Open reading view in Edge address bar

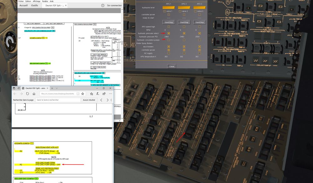tap(78, 94)
